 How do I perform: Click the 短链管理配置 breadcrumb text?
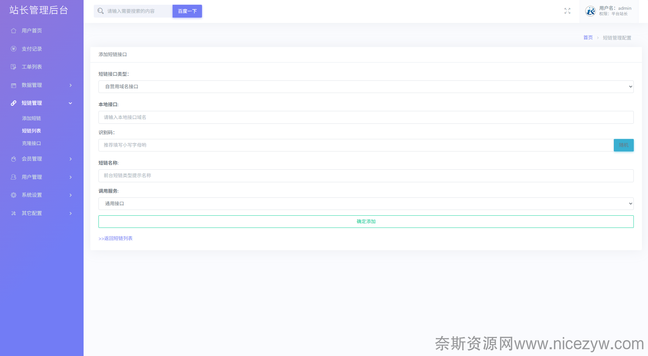[x=617, y=38]
